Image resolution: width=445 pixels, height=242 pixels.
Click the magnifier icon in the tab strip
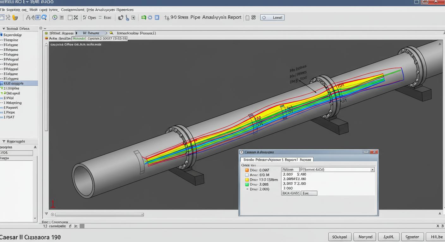pyautogui.click(x=111, y=33)
